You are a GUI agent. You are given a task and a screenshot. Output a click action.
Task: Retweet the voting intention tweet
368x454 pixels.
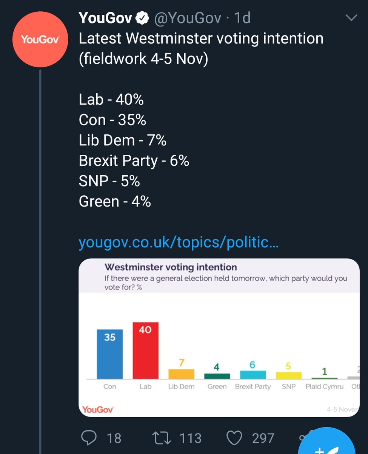click(x=162, y=438)
